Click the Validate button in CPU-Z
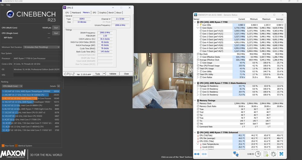This screenshot has height=160, width=302. click(x=113, y=74)
